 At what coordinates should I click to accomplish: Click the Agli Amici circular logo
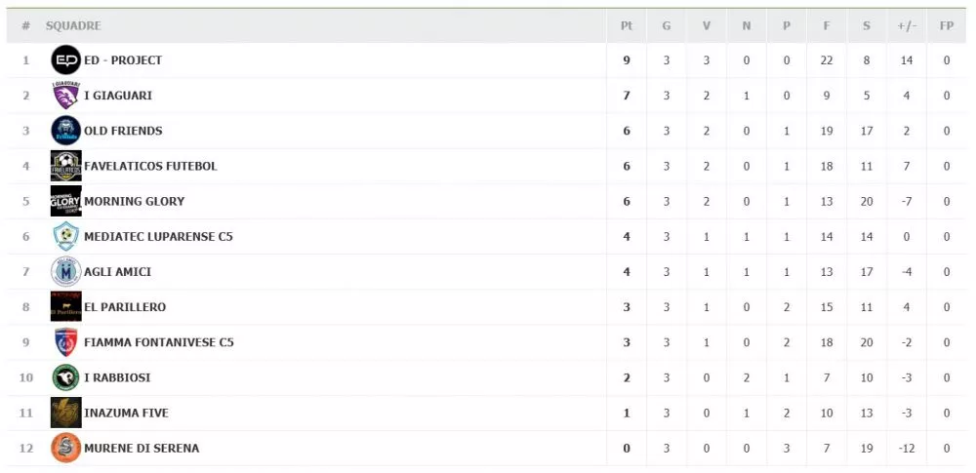[66, 272]
